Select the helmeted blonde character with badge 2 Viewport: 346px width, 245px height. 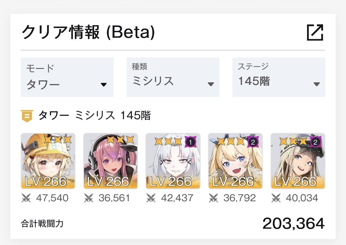tap(298, 161)
